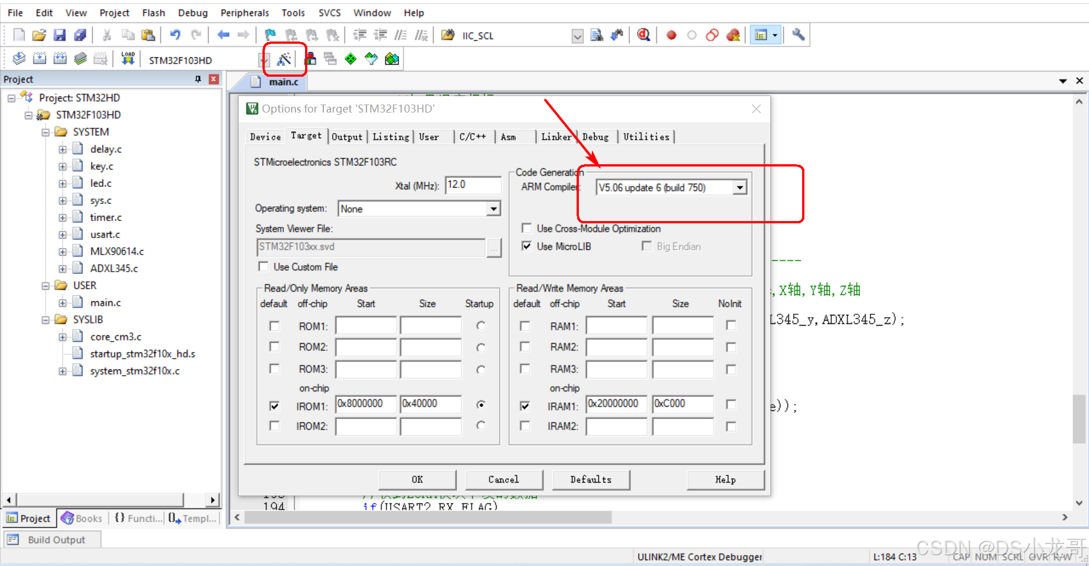This screenshot has height=566, width=1089.
Task: Collapse the Project: STM32HD root node
Action: coord(11,98)
